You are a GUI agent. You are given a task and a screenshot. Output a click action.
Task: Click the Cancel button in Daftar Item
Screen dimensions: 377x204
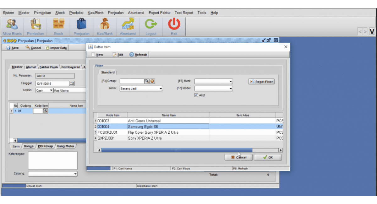coord(238,157)
